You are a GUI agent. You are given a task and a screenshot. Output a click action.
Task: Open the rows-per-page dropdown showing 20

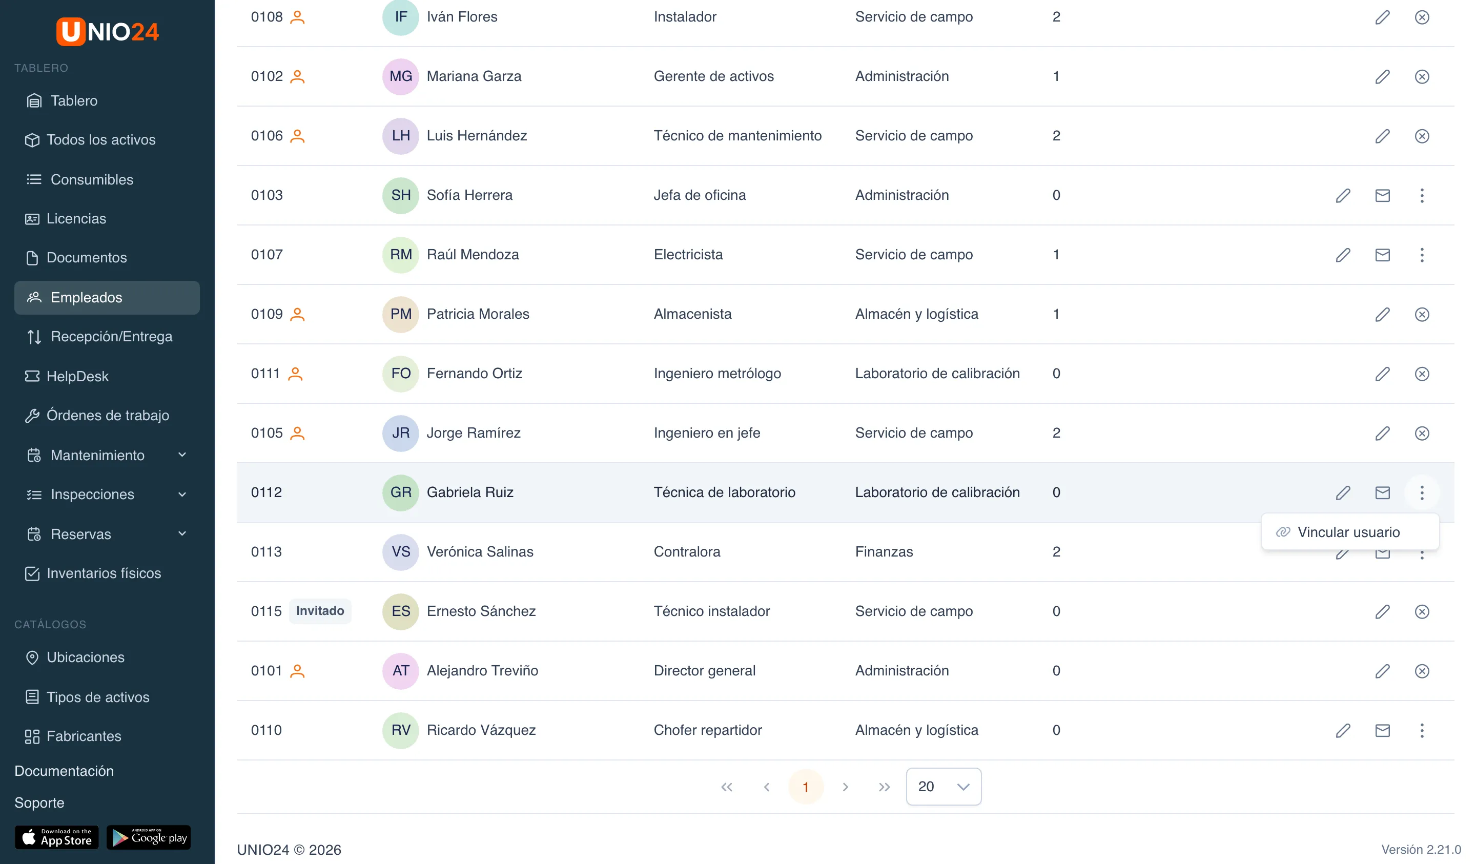tap(943, 787)
